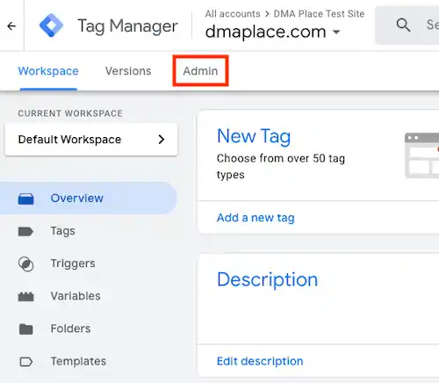Click the search magnifier icon
Image resolution: width=439 pixels, height=383 pixels.
(x=403, y=25)
